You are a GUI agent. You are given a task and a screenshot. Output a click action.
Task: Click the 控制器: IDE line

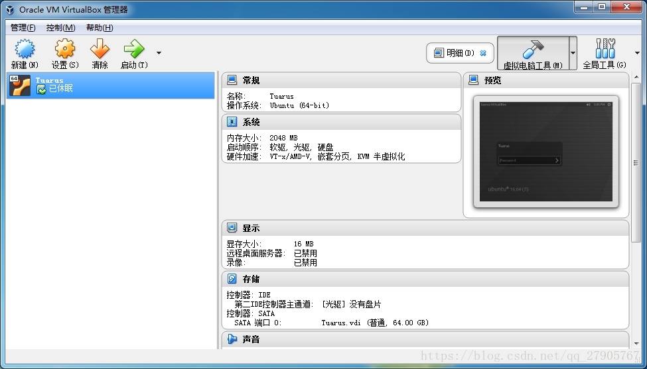click(x=248, y=295)
